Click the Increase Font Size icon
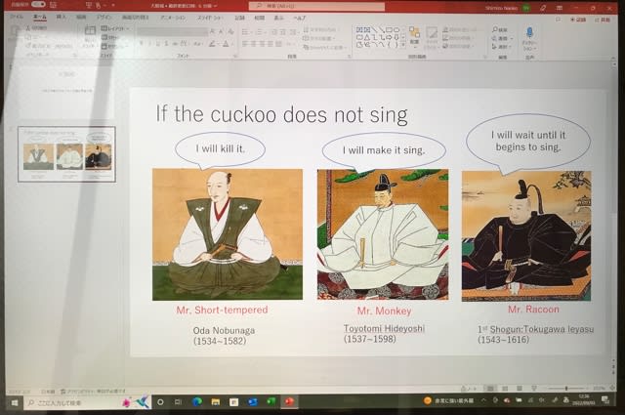 click(x=213, y=31)
